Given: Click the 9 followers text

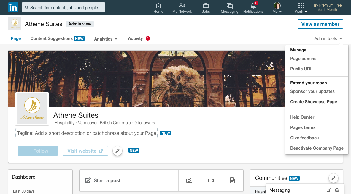Looking at the screenshot, I should point(144,123).
